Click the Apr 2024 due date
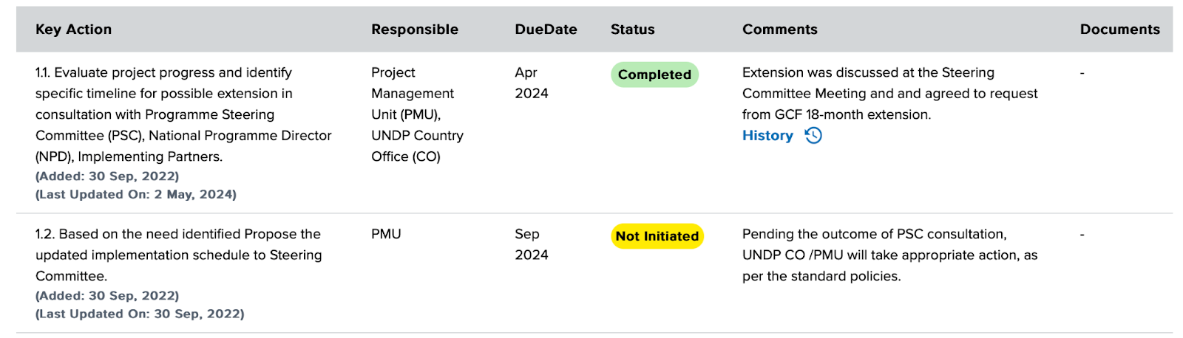The image size is (1183, 338). (532, 83)
